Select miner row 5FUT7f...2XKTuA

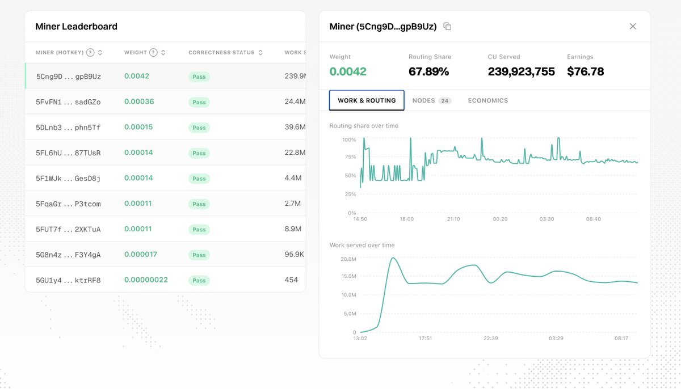[166, 229]
